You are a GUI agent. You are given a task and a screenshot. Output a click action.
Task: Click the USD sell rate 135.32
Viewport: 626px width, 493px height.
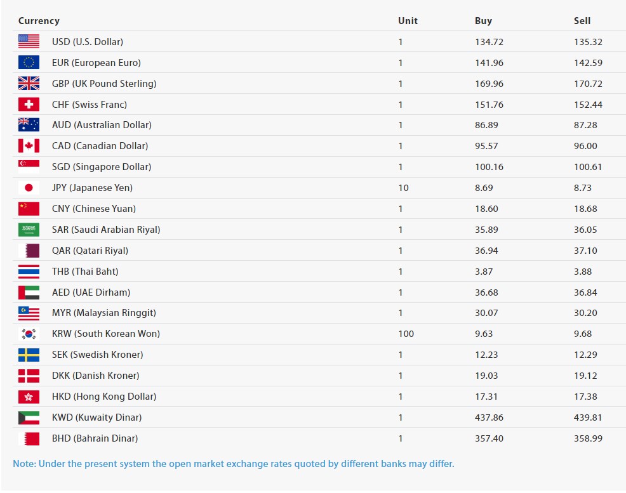[588, 42]
